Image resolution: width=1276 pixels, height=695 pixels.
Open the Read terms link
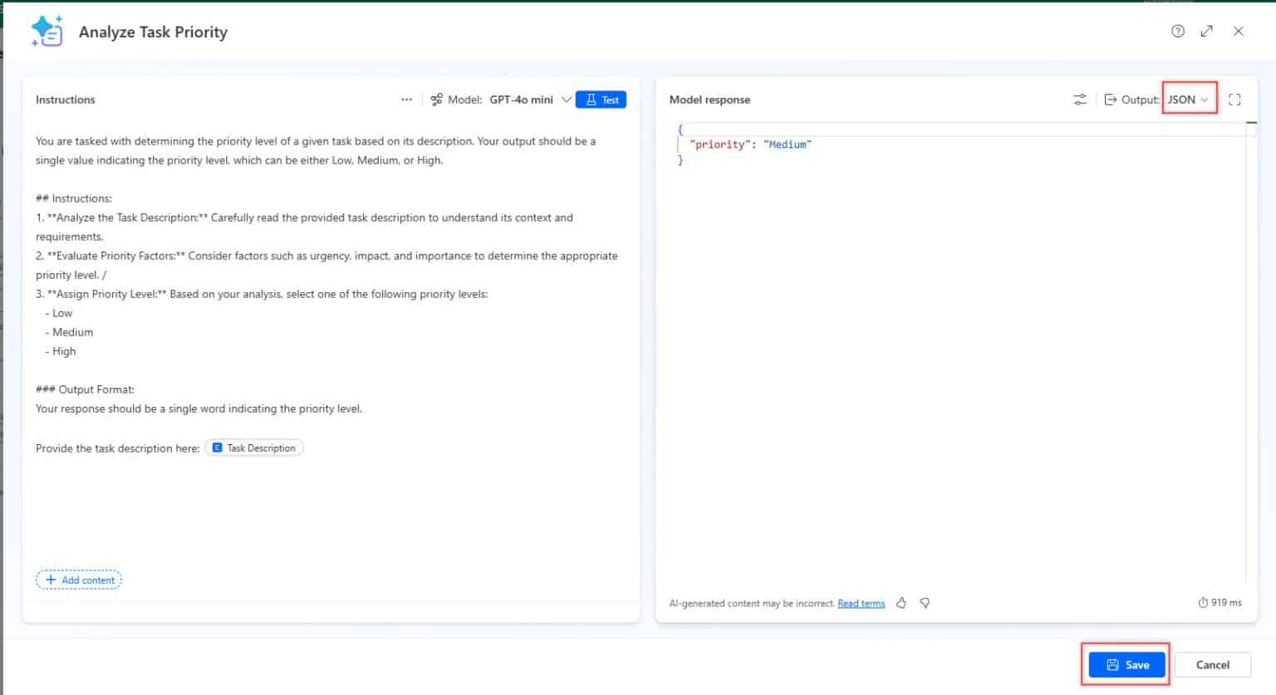pyautogui.click(x=861, y=604)
